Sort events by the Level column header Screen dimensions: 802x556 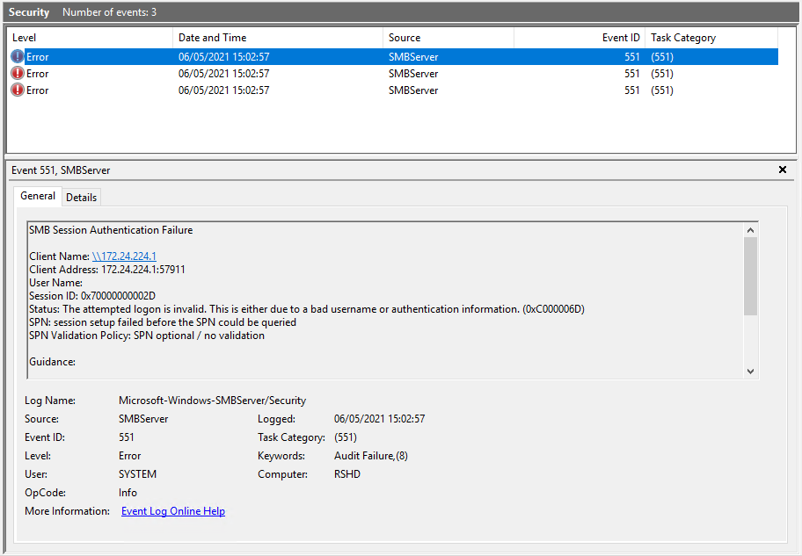click(90, 38)
